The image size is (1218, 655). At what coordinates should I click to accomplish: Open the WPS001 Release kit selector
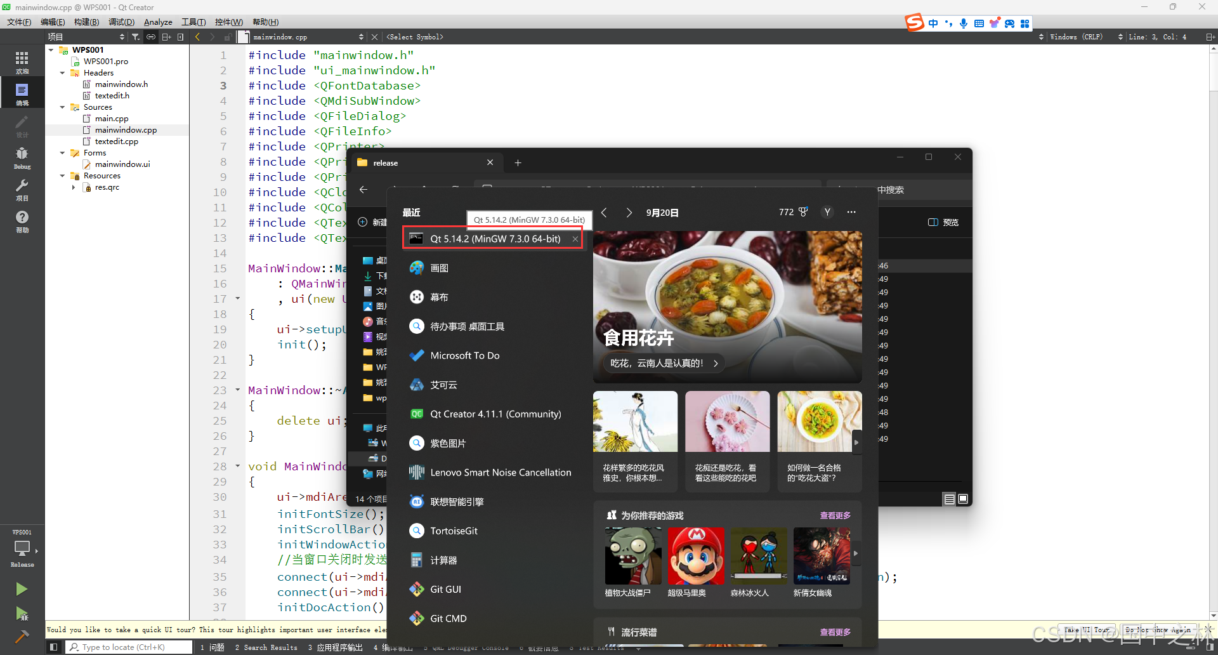tap(22, 550)
